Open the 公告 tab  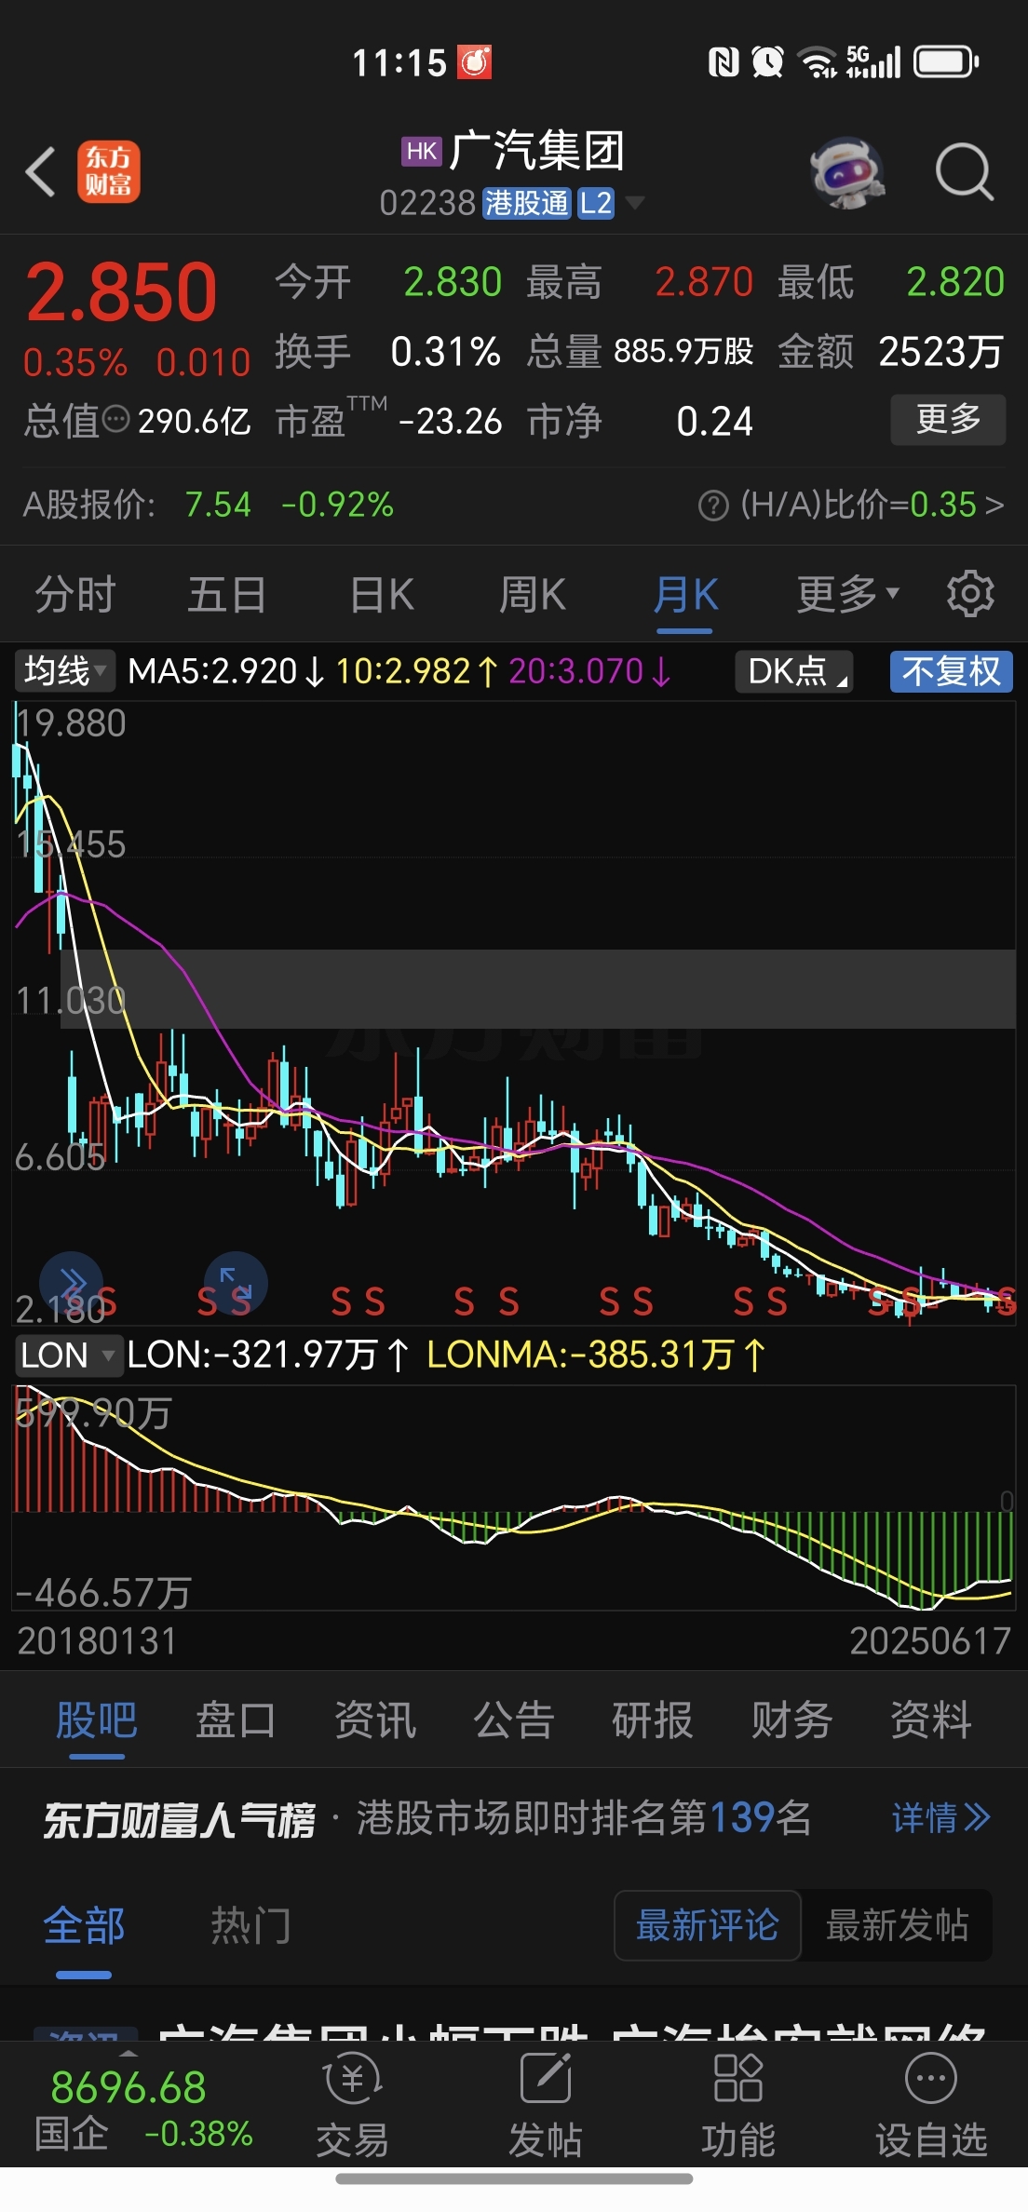pyautogui.click(x=514, y=1720)
